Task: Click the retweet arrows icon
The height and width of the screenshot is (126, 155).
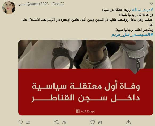Action: (x=57, y=122)
